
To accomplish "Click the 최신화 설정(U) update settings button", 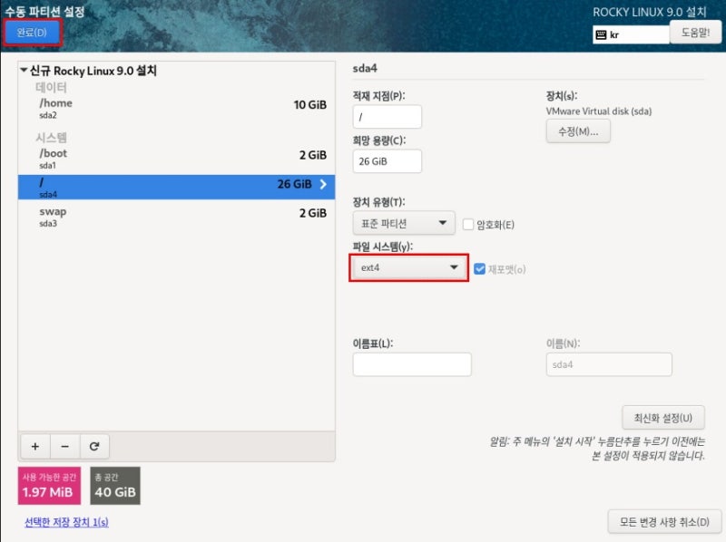I will coord(663,418).
